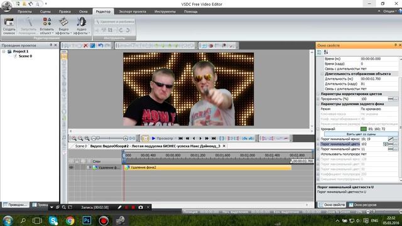This screenshot has width=402, height=226.
Task: Open the Помощь ribbon tab
Action: click(x=190, y=11)
